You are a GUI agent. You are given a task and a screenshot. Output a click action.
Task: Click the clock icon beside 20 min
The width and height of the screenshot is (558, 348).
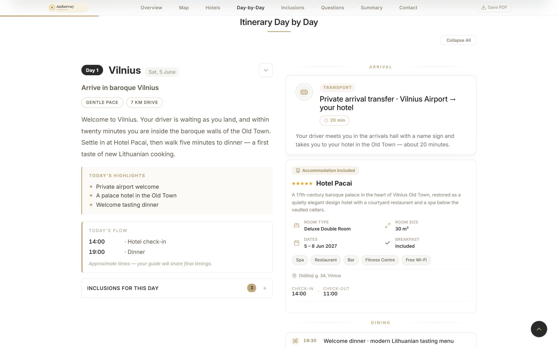pos(326,120)
